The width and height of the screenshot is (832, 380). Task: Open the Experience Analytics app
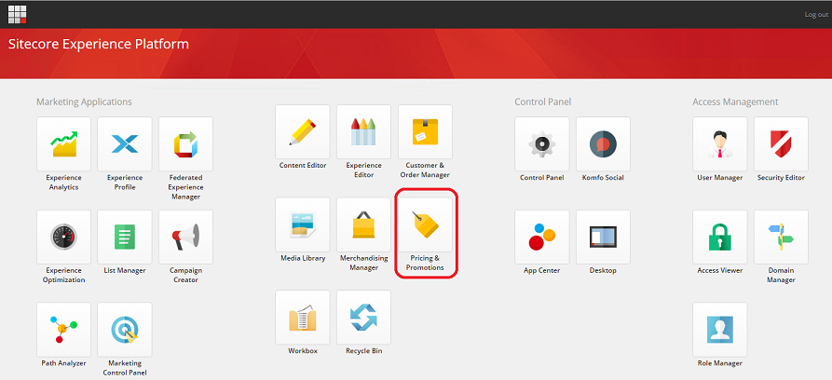[x=63, y=143]
